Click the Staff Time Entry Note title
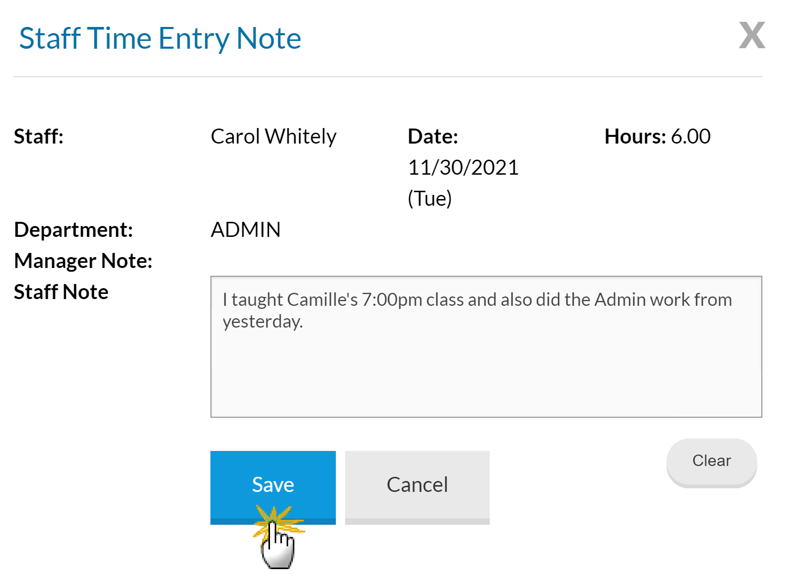The width and height of the screenshot is (794, 580). [x=160, y=38]
